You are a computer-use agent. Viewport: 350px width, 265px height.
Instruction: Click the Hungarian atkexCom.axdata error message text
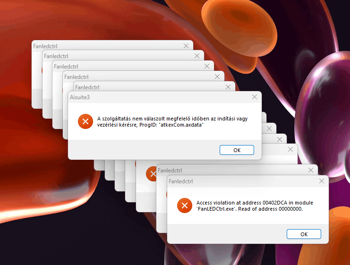(172, 122)
